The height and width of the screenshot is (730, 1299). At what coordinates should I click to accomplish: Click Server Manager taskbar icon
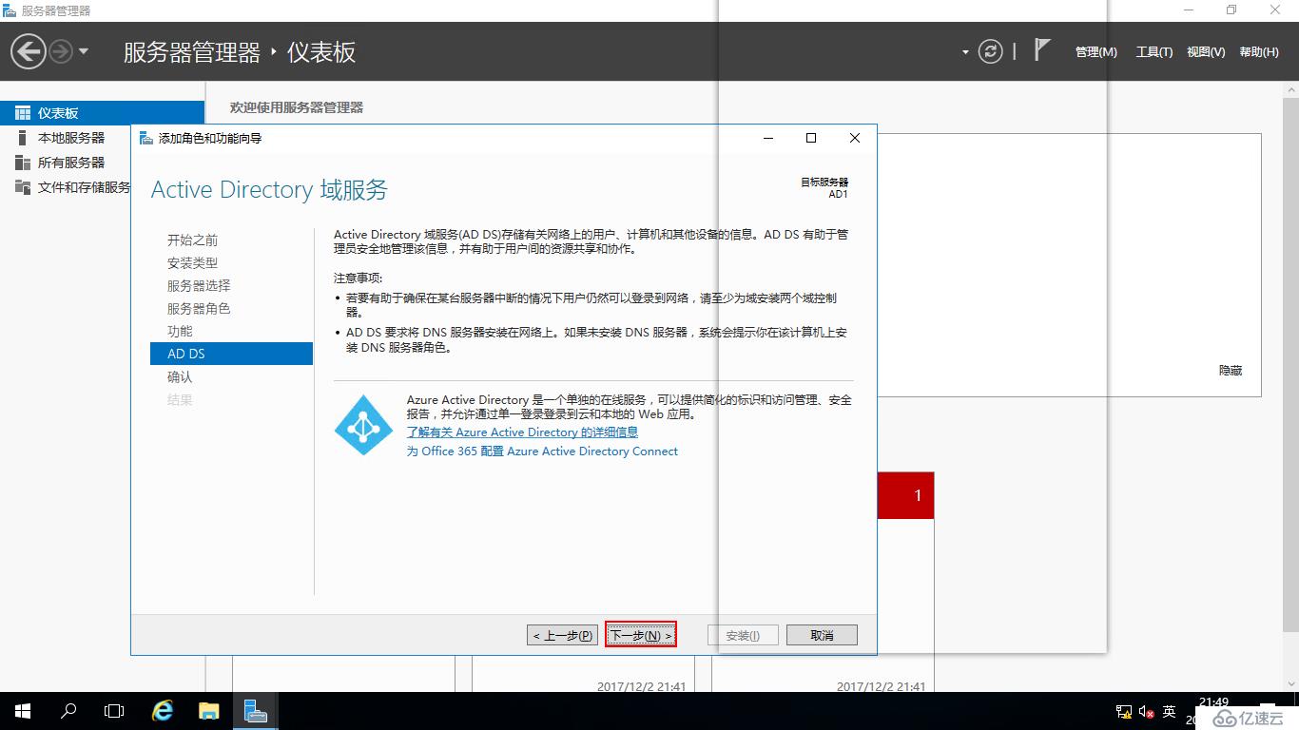pos(255,711)
